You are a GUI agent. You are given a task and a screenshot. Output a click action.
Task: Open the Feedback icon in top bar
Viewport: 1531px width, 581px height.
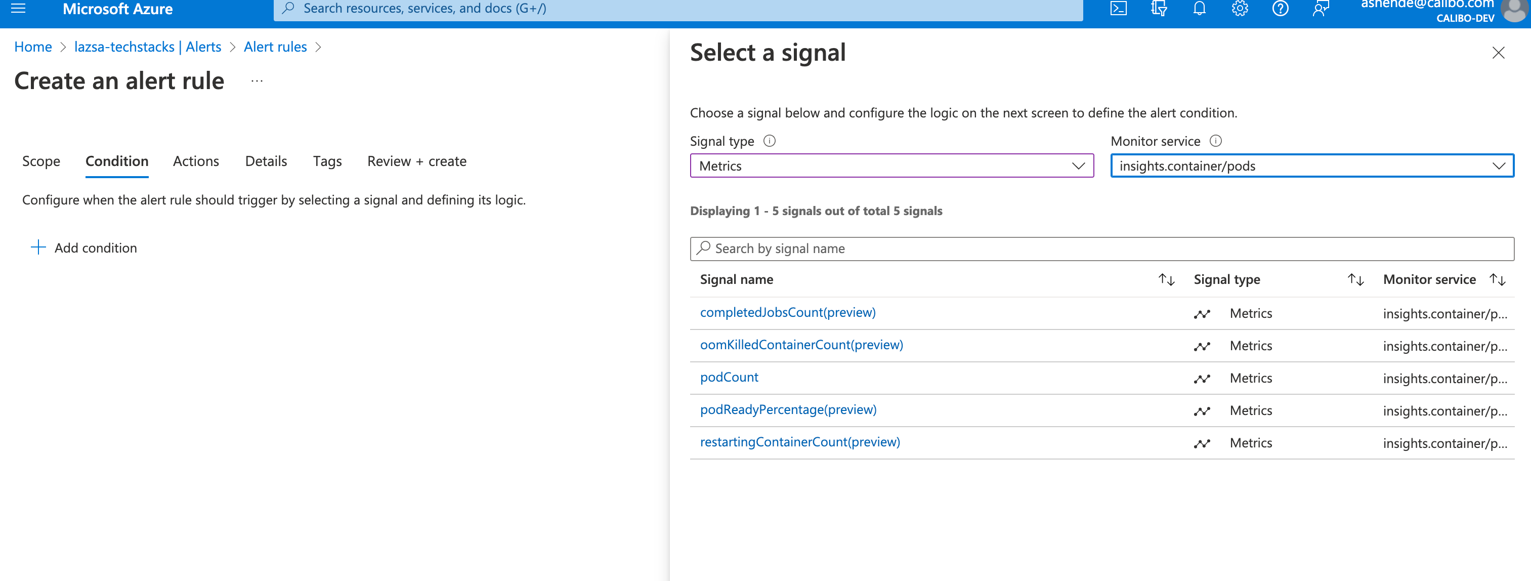pos(1321,8)
